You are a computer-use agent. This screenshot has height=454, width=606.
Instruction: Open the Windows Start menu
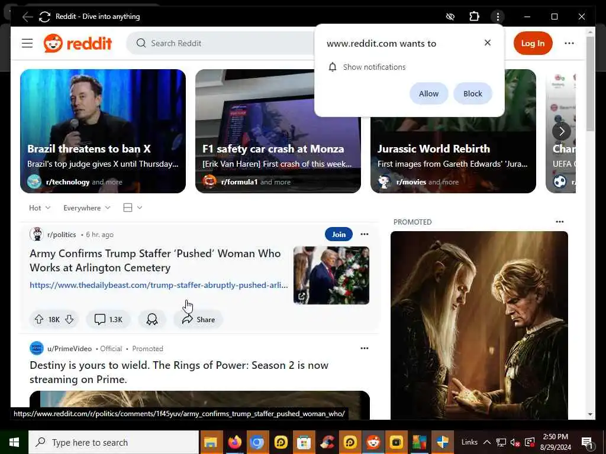14,442
